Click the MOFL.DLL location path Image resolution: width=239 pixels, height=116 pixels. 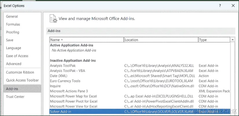pos(160,76)
